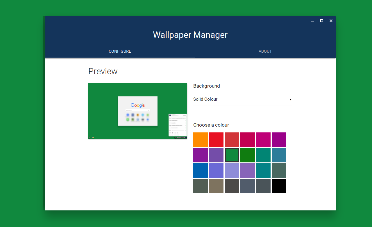Choose the periwinkle blue-violet swatch

tap(216, 171)
